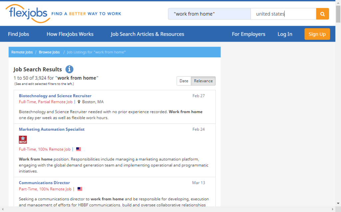Click the red BEST badge icon

click(23, 139)
